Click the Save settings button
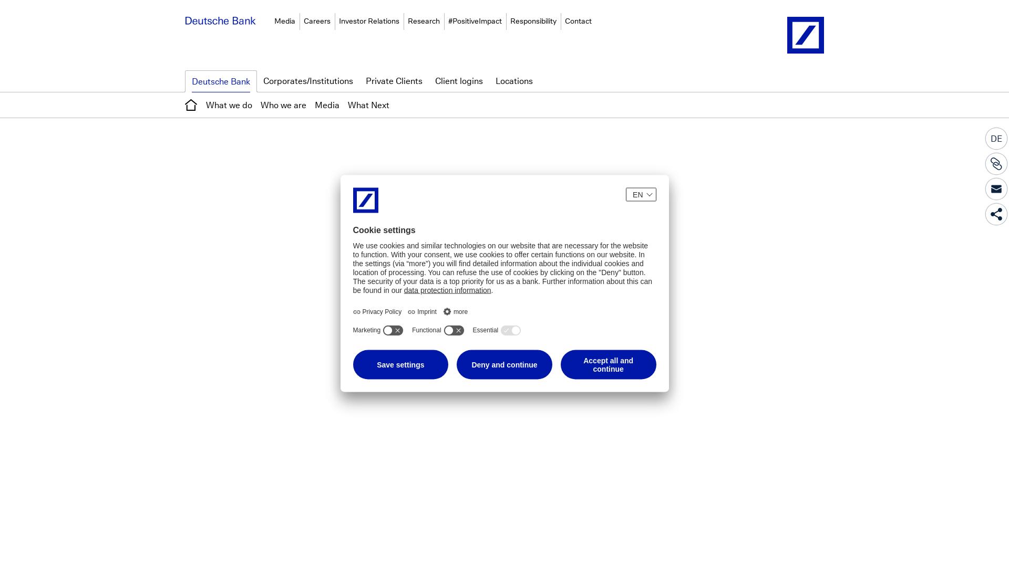 pyautogui.click(x=400, y=365)
